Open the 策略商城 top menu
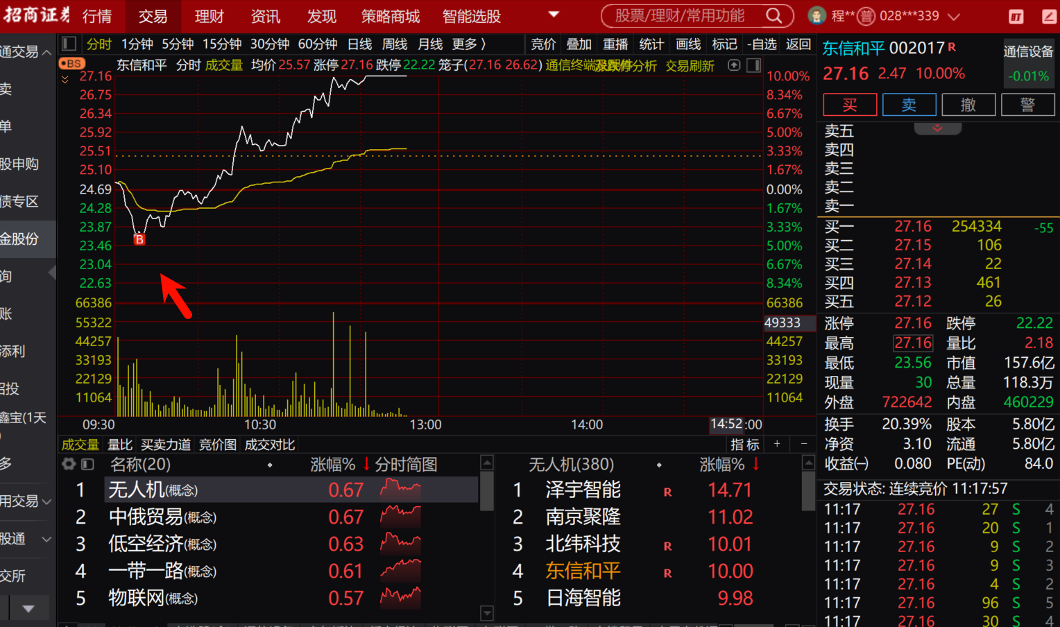Screen dimensions: 1060x627 (x=390, y=16)
